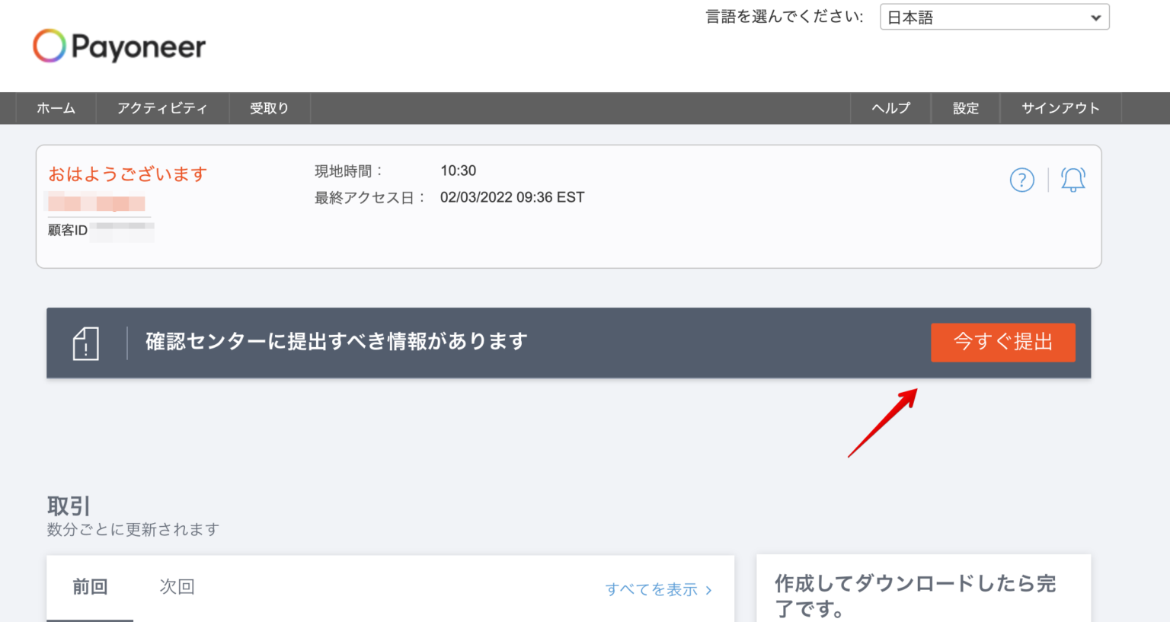Click the おはようございます greeting text
Viewport: 1170px width, 622px height.
click(x=128, y=174)
